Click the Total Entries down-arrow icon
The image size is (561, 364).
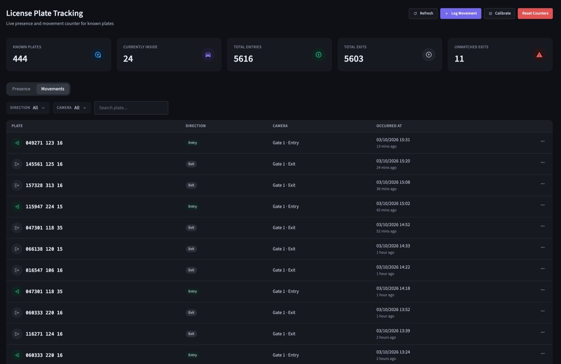point(318,55)
